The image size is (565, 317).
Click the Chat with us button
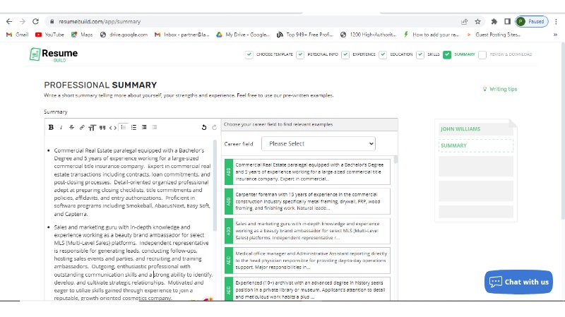point(519,282)
